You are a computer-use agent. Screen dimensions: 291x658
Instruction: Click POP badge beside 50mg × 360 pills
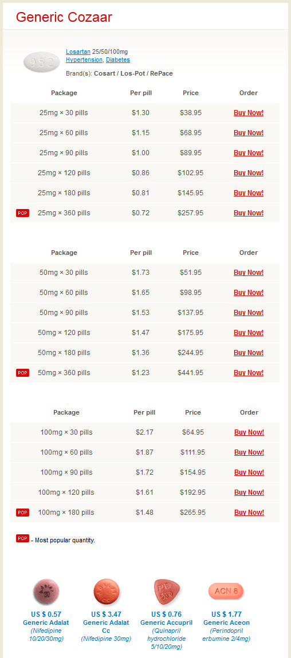click(23, 373)
